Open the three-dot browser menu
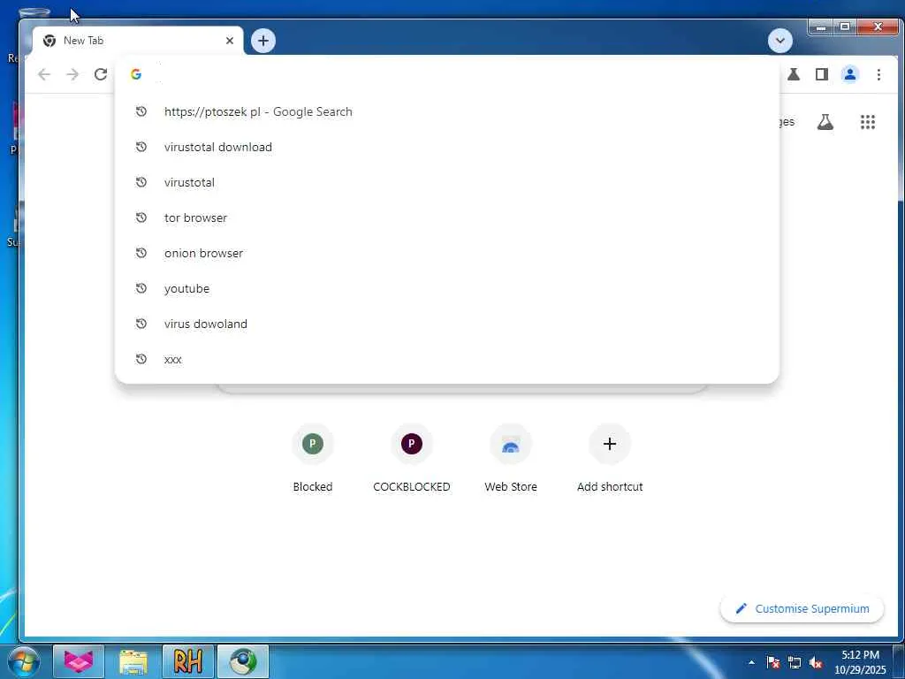Viewport: 905px width, 679px height. 878,74
